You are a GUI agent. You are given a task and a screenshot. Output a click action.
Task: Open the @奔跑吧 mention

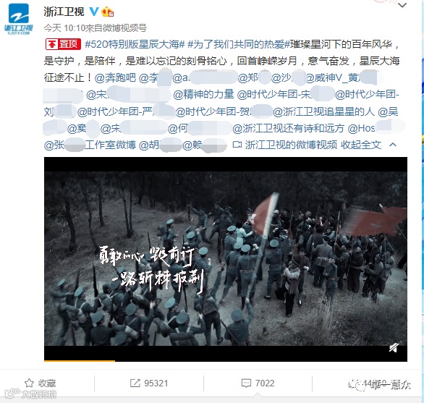[115, 77]
